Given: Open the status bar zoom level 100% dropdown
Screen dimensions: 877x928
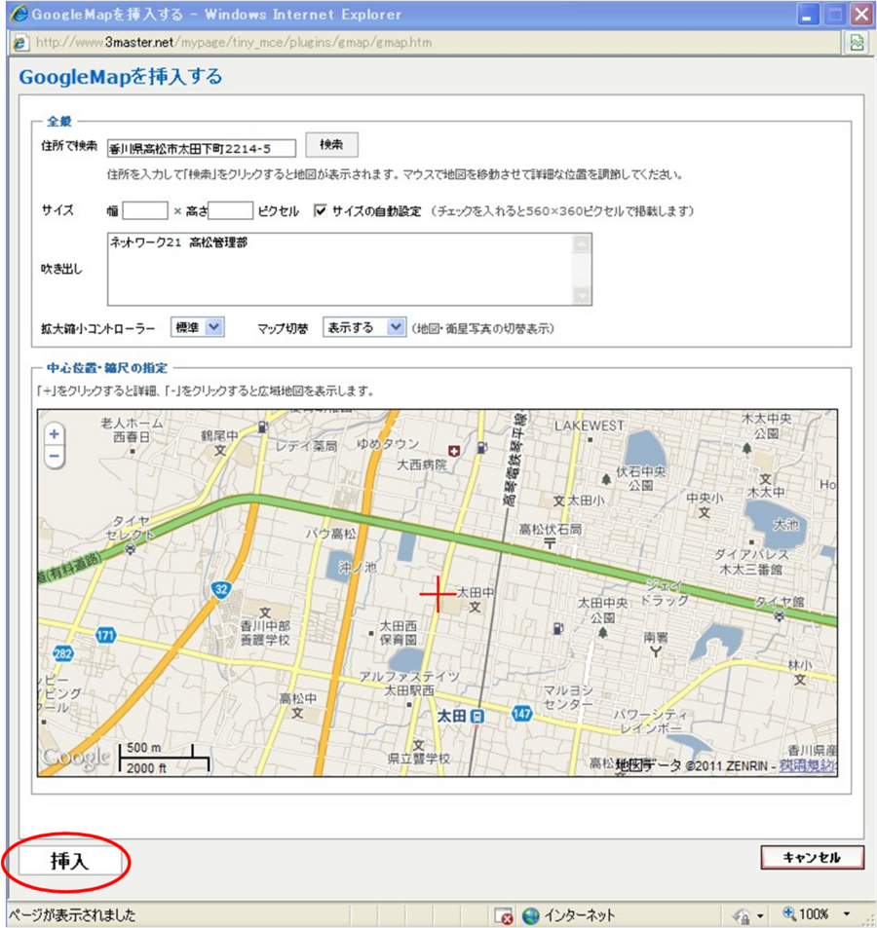Looking at the screenshot, I should tap(847, 915).
